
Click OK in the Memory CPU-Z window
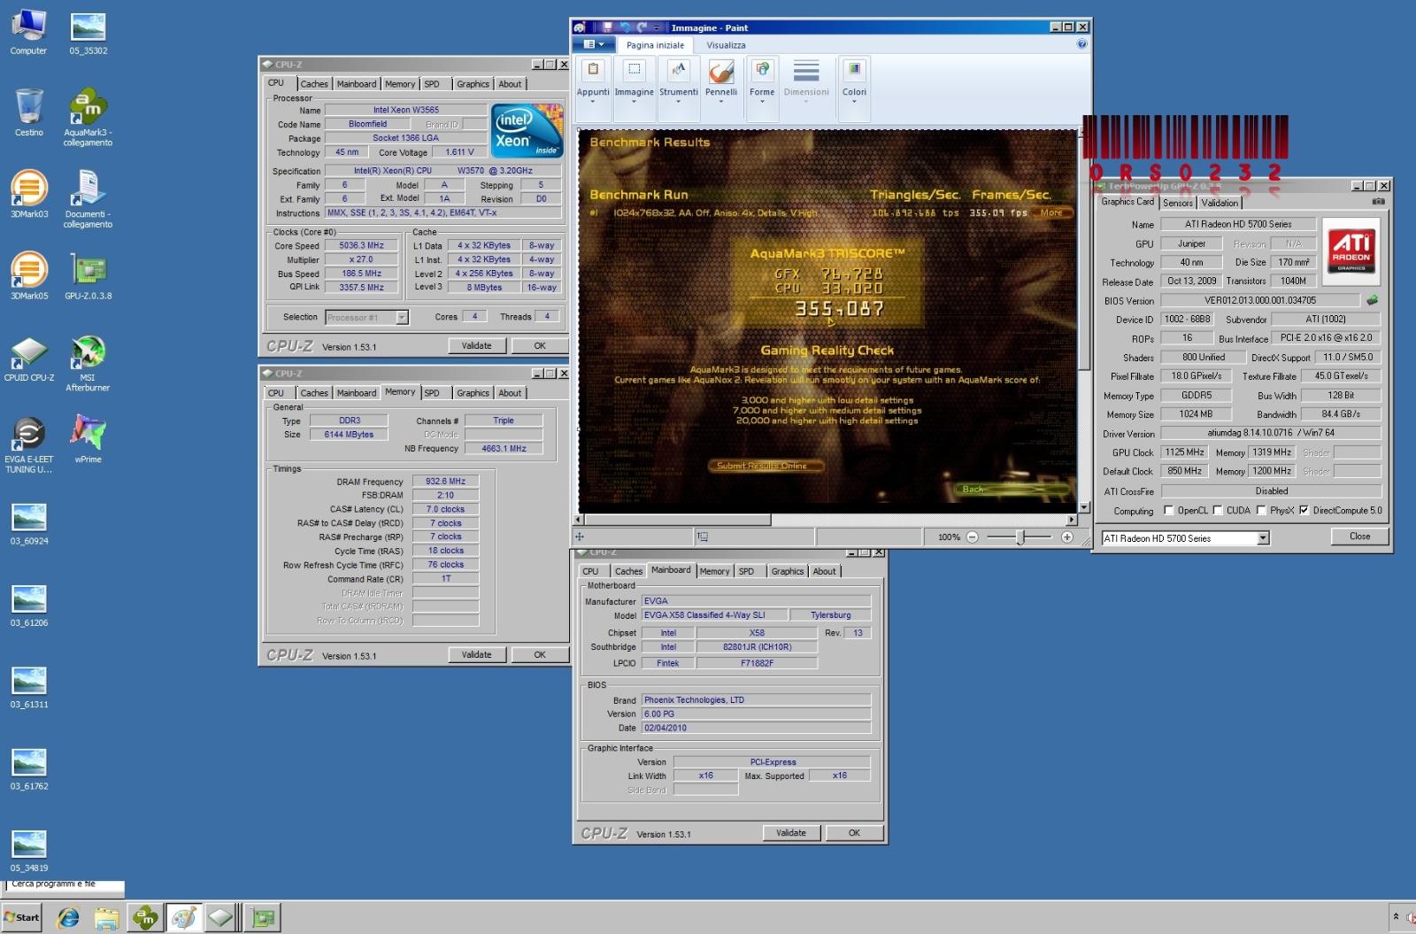pyautogui.click(x=540, y=654)
